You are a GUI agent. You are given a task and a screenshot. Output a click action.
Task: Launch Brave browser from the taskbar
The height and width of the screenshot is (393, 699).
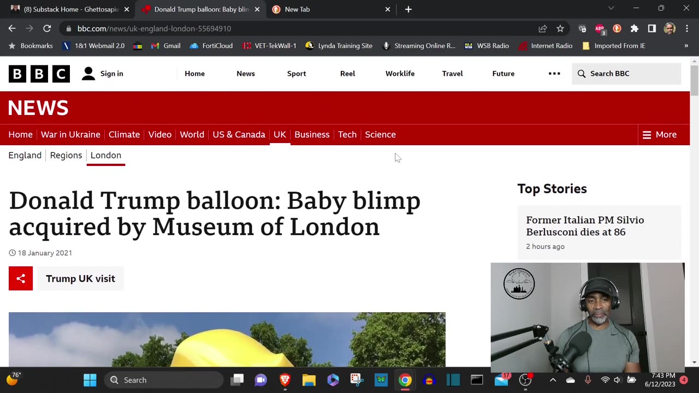coord(285,380)
